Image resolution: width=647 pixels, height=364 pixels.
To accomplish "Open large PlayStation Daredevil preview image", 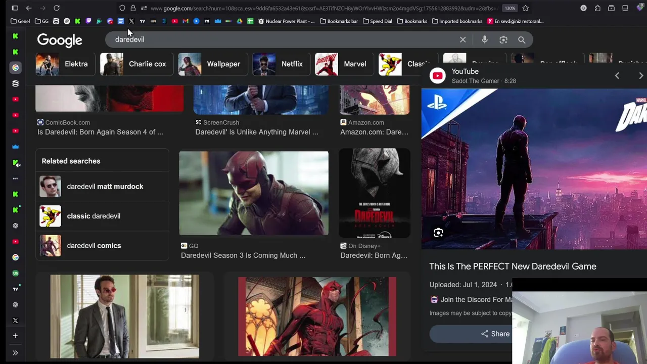I will [534, 169].
